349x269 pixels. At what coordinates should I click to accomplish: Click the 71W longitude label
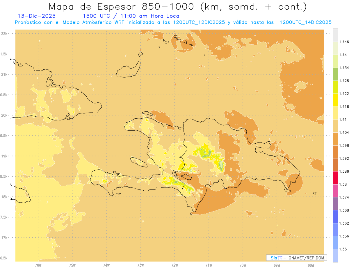click(x=209, y=265)
